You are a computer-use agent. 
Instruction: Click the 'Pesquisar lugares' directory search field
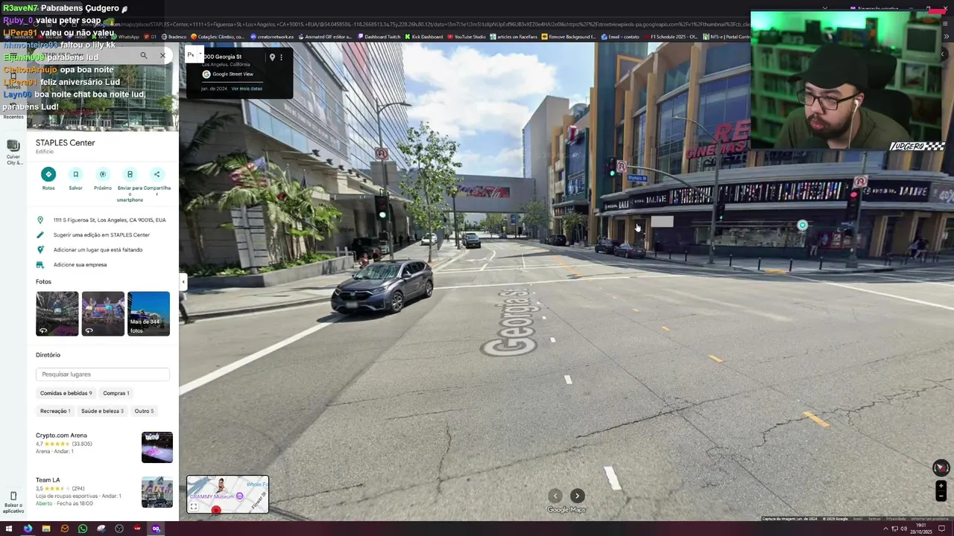point(103,374)
